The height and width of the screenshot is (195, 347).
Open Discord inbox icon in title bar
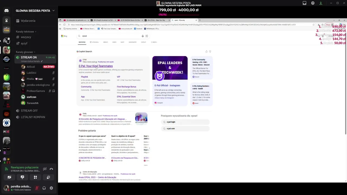click(304, 3)
